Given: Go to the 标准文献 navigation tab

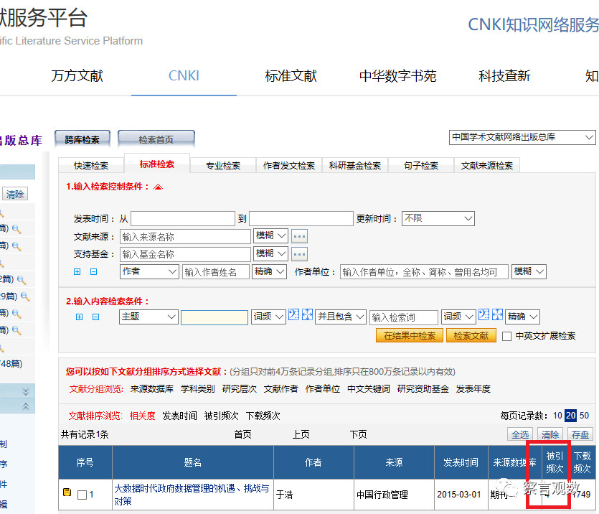Looking at the screenshot, I should (291, 76).
